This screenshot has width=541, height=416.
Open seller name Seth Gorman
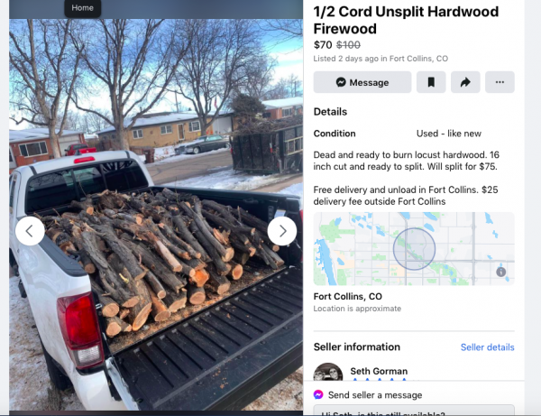click(x=379, y=371)
